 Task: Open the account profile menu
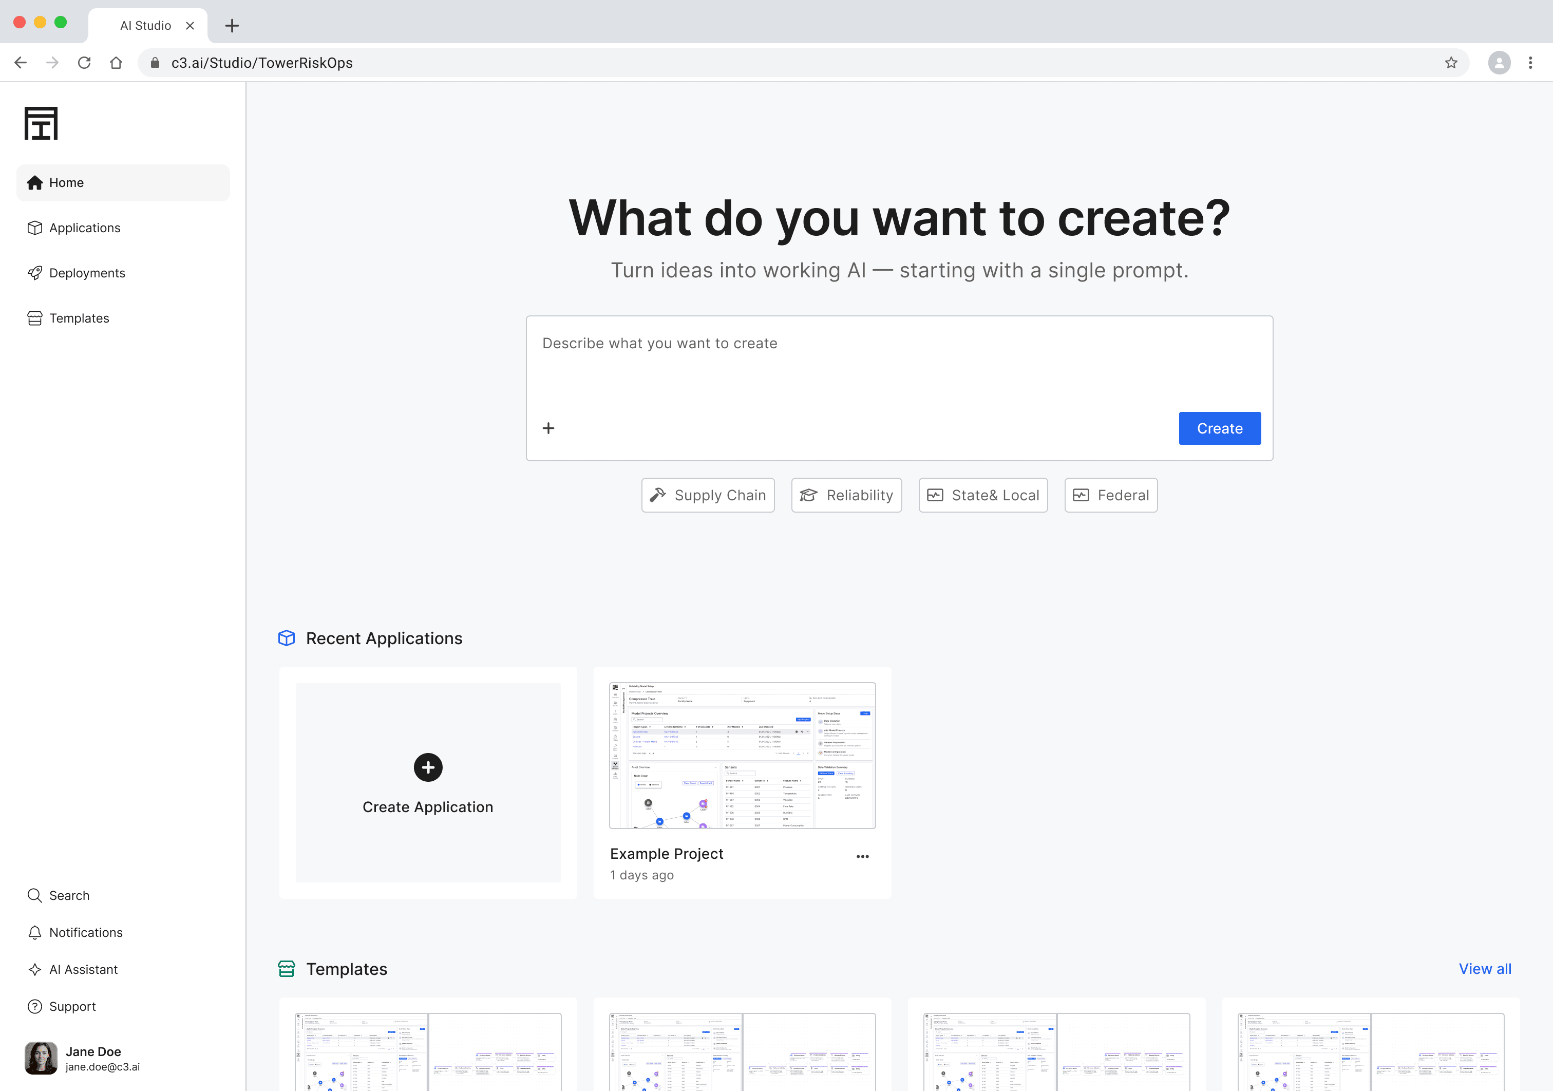pyautogui.click(x=1498, y=62)
